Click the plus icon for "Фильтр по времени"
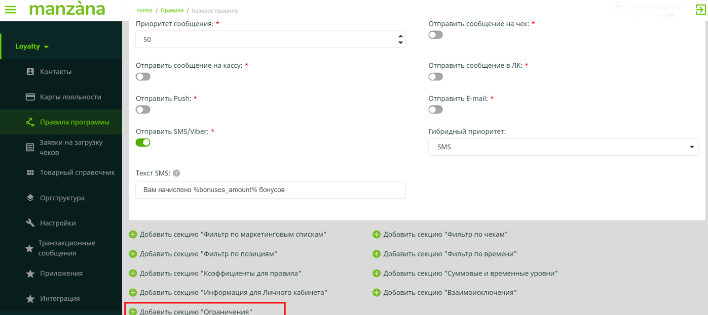This screenshot has height=315, width=708. 377,254
